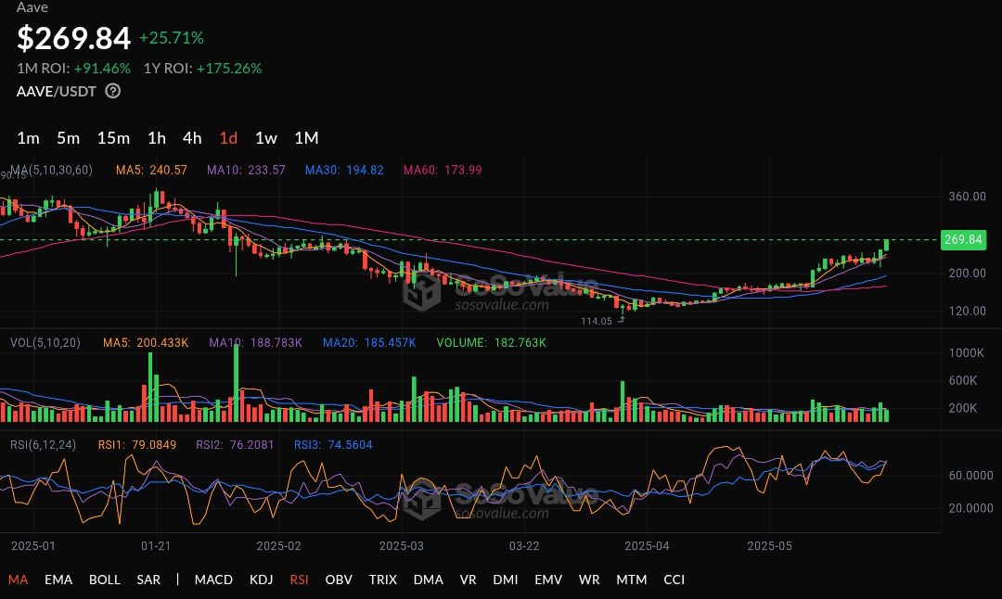1002x599 pixels.
Task: Click the green 269.84 current price tag
Action: 963,239
